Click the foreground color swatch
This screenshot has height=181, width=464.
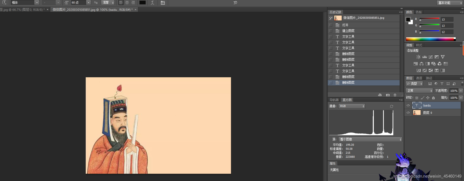(x=408, y=19)
